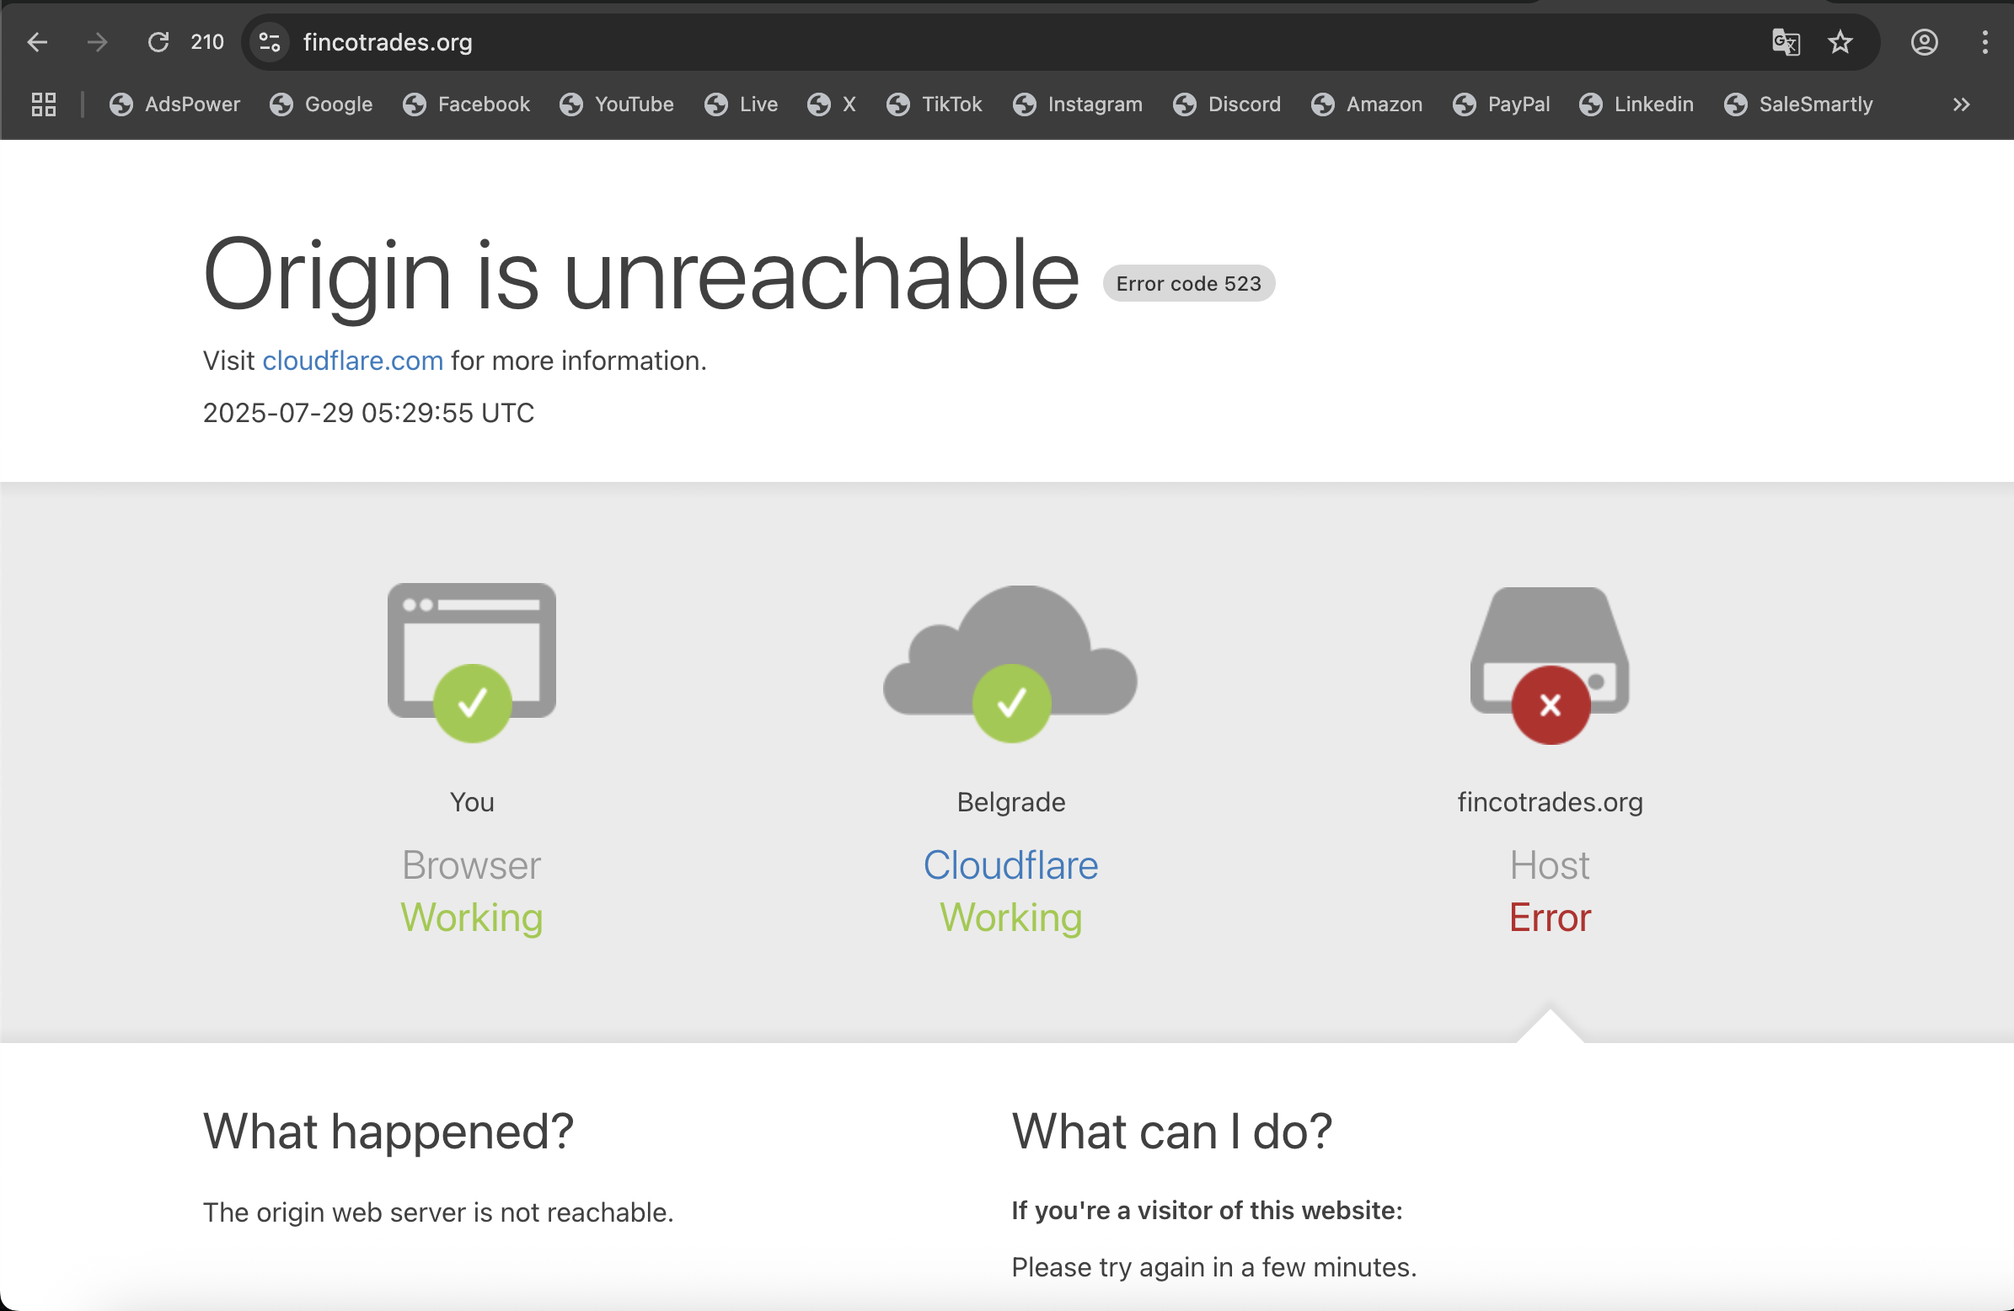Click the Error code 523 badge
This screenshot has height=1311, width=2014.
1188,284
